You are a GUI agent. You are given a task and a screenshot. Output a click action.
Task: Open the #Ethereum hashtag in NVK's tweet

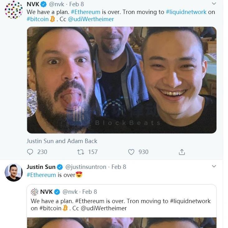[86, 12]
